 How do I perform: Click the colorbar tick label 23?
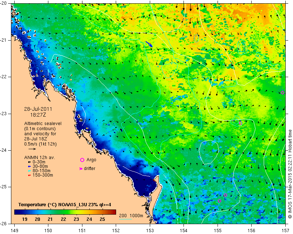[76, 219]
